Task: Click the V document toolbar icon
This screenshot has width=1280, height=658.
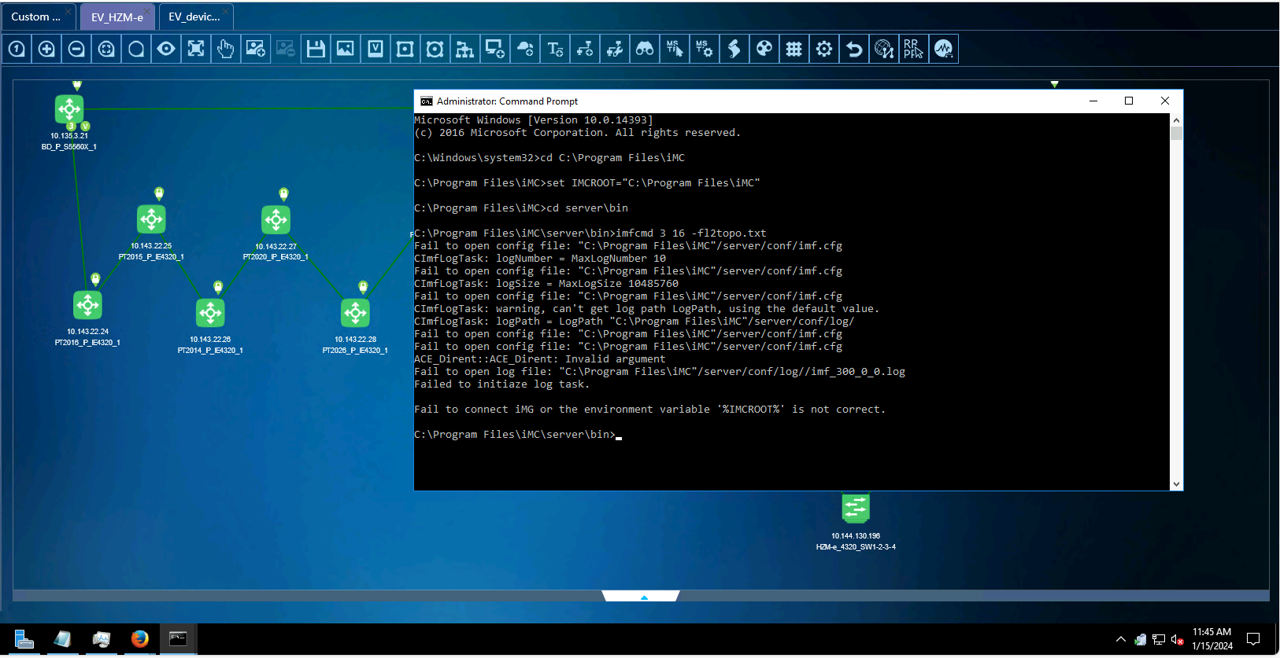Action: (375, 49)
